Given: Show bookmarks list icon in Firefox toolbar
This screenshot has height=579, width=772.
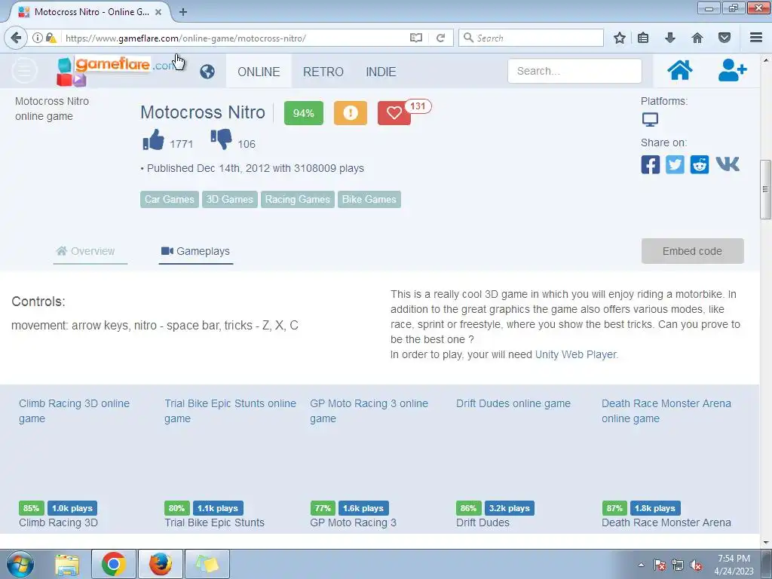Looking at the screenshot, I should click(643, 38).
